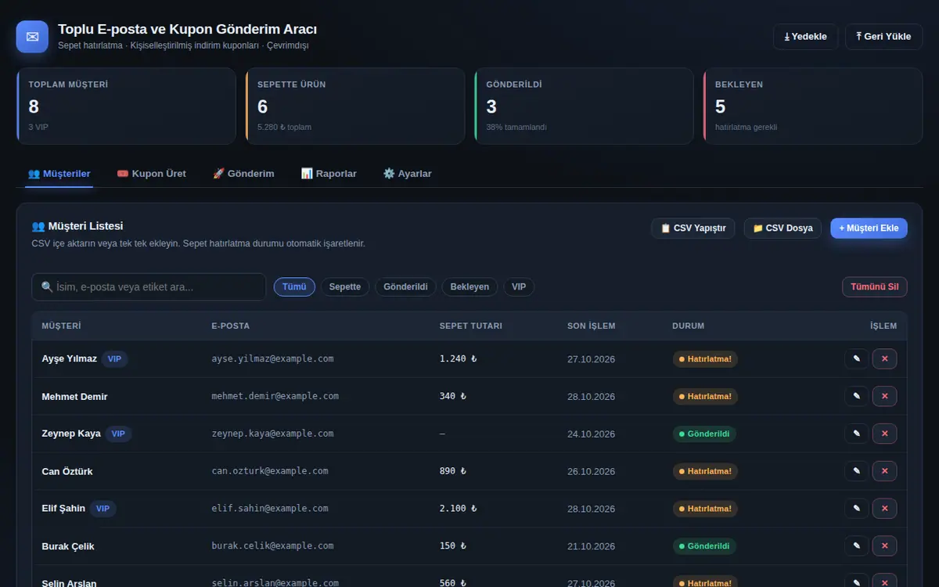
Task: Edit Zeynep Kaya with the pencil icon
Action: click(x=856, y=434)
